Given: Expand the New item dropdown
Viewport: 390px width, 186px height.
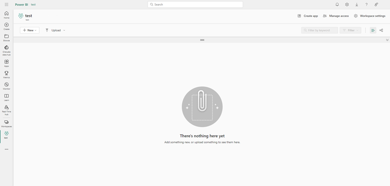Looking at the screenshot, I should coord(30,30).
